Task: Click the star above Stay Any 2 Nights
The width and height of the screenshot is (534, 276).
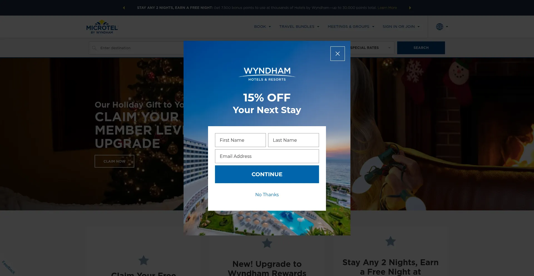Action: (390, 241)
